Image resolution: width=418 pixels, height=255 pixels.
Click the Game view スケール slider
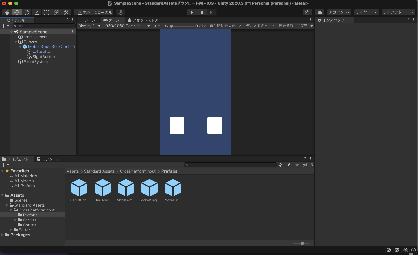tap(182, 26)
